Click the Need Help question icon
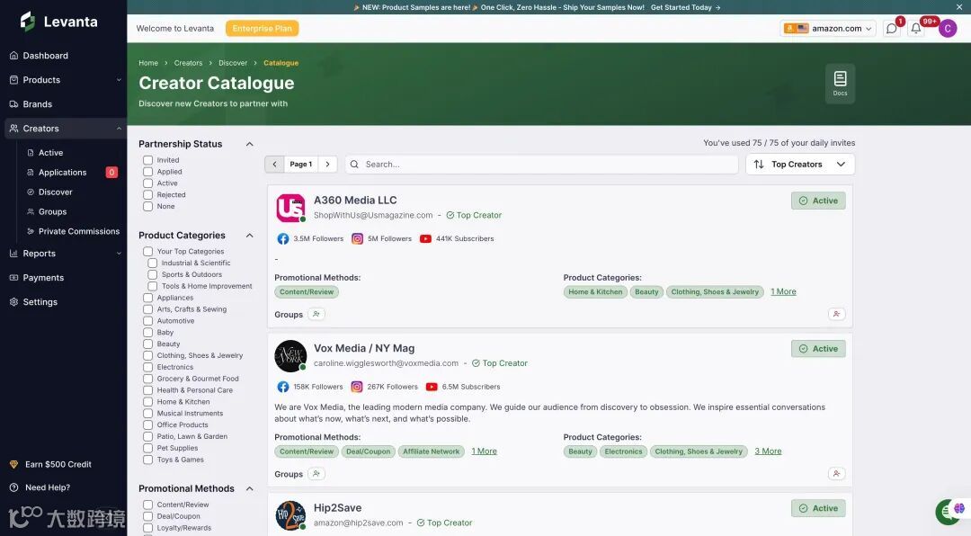The image size is (971, 536). pos(13,487)
